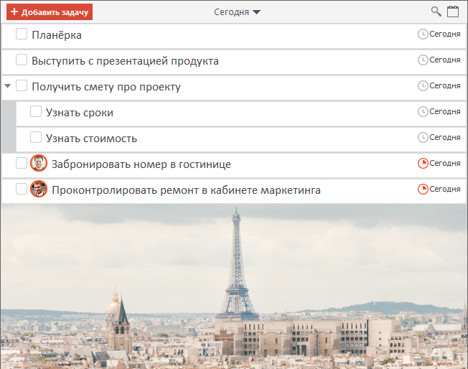Click Сегодня due date on Получить смету row

(x=445, y=85)
